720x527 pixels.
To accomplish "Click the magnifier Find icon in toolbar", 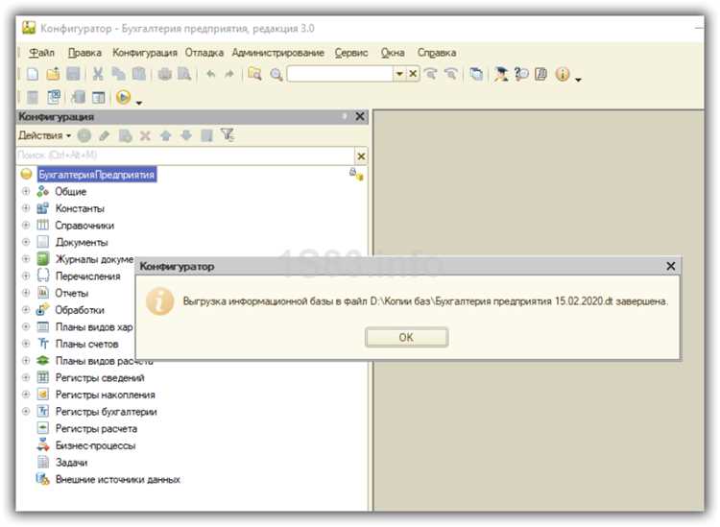I will point(276,74).
